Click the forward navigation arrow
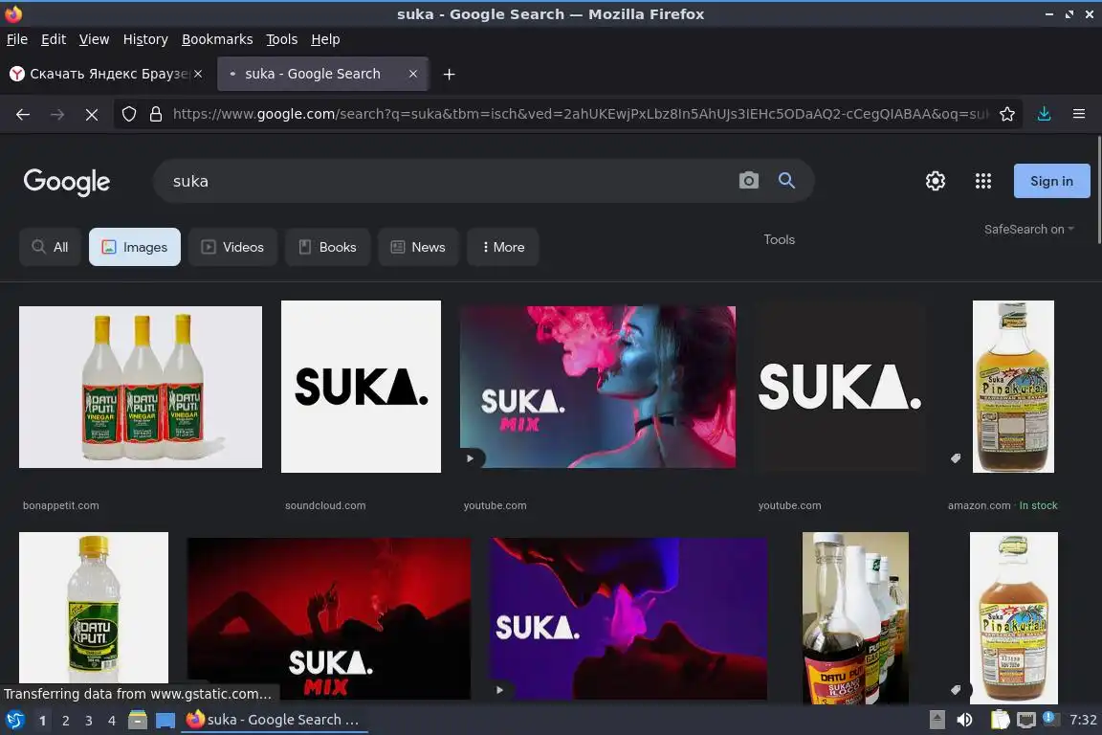This screenshot has width=1102, height=735. (57, 114)
